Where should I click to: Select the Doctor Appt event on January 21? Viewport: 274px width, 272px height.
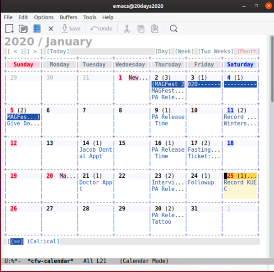click(x=95, y=183)
